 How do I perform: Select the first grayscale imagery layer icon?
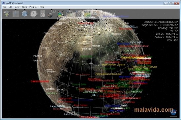tap(70, 14)
